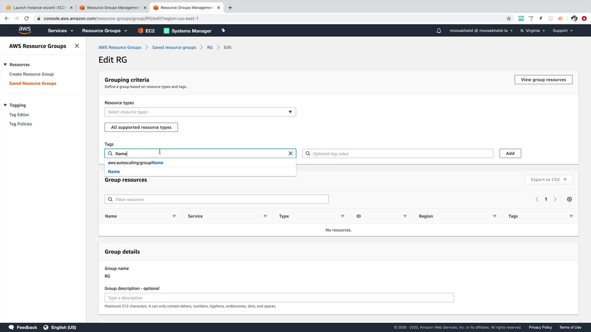Open the account menu moosakhalid
The image size is (591, 332).
tap(481, 31)
